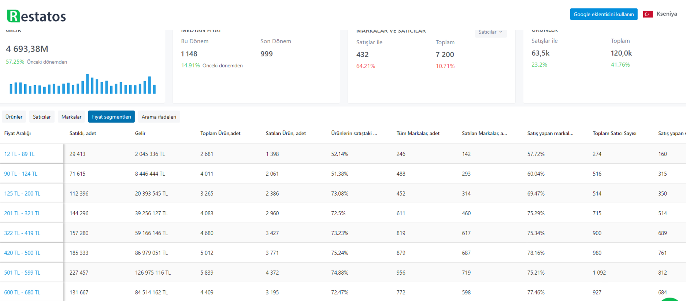Click the 10.71% red percentage
This screenshot has width=686, height=301.
click(445, 66)
